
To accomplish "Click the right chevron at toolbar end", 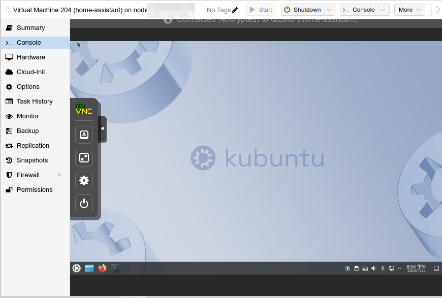I will [437, 10].
